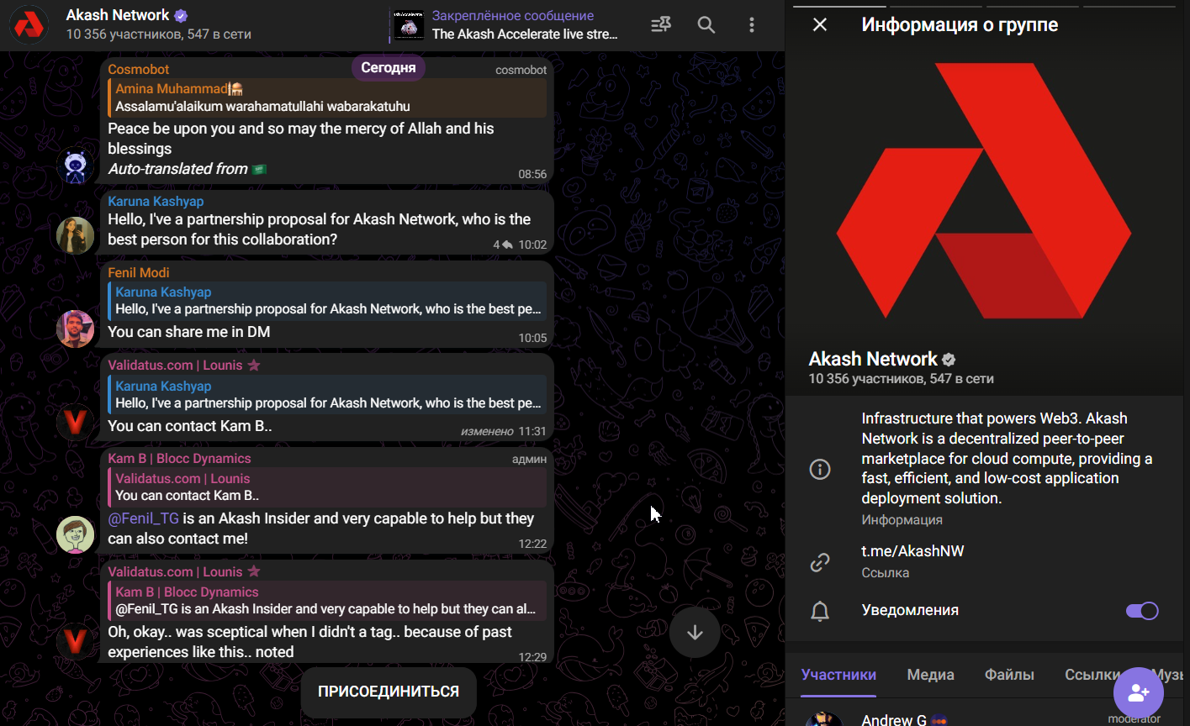Click the large Akash Network group logo
The width and height of the screenshot is (1190, 726).
coord(983,192)
